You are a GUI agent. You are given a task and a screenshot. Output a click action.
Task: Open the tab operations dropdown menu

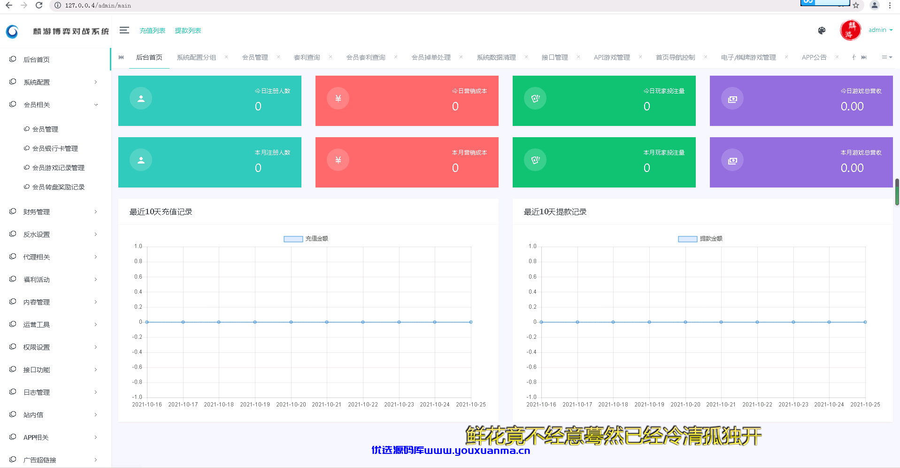coord(886,57)
